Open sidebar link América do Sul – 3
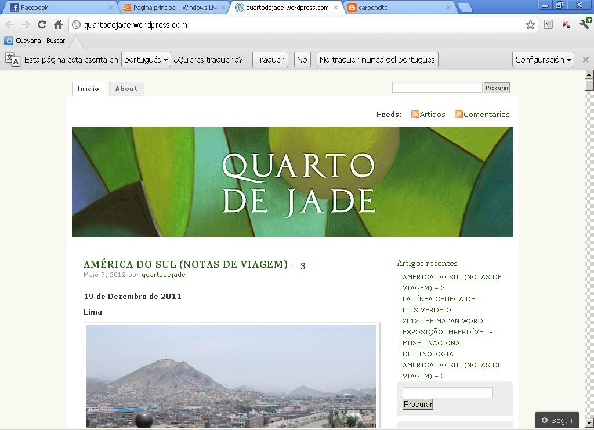This screenshot has height=430, width=594. (x=452, y=282)
